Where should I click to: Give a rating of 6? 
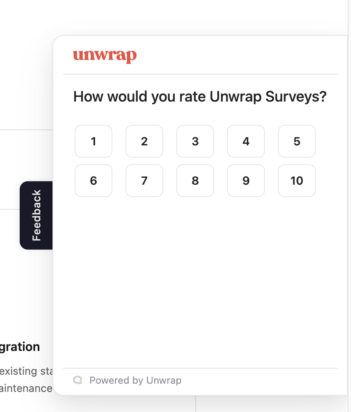(x=93, y=181)
